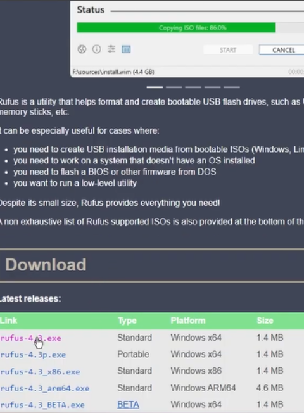The height and width of the screenshot is (413, 304).
Task: Click the Platform column header
Action: (x=188, y=321)
